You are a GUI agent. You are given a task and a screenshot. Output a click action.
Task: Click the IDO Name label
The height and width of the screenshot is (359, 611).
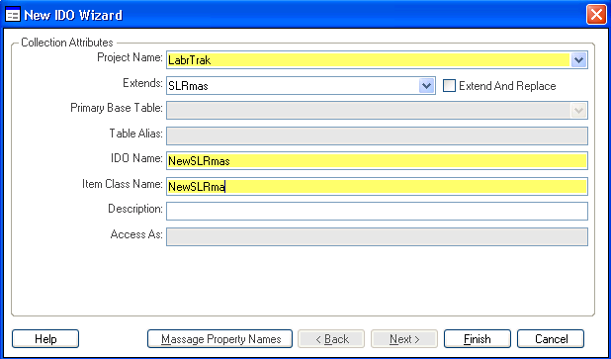click(x=136, y=158)
